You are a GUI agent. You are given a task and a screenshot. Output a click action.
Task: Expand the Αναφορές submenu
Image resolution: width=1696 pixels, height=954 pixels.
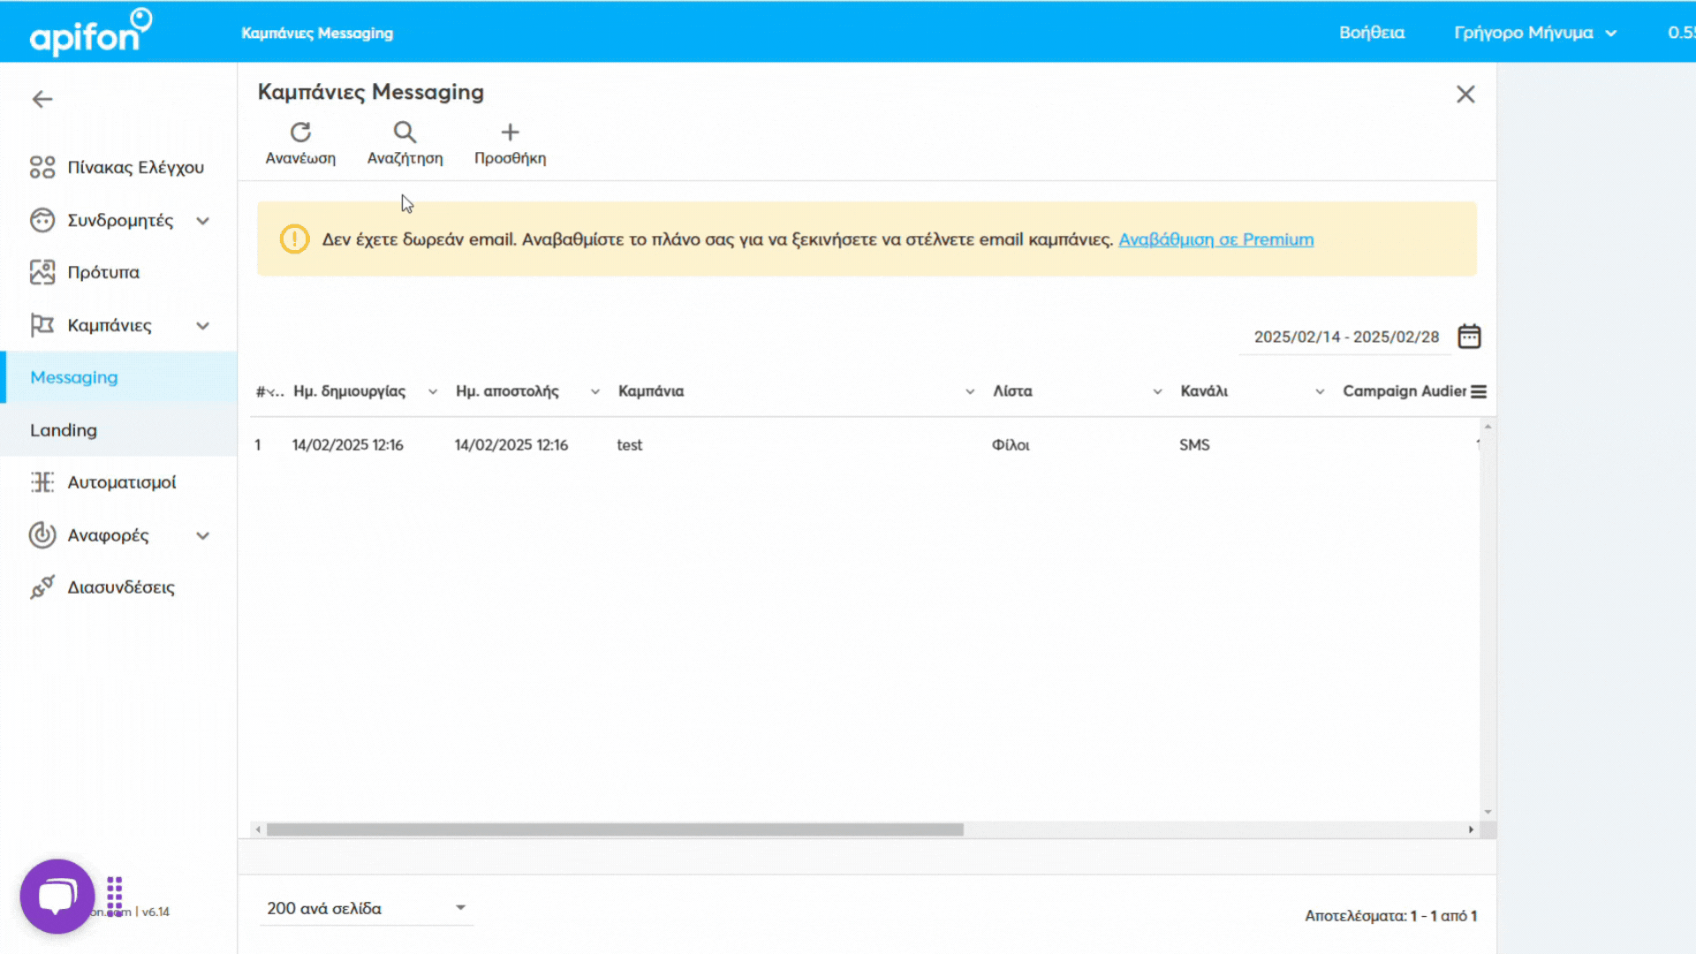(203, 536)
